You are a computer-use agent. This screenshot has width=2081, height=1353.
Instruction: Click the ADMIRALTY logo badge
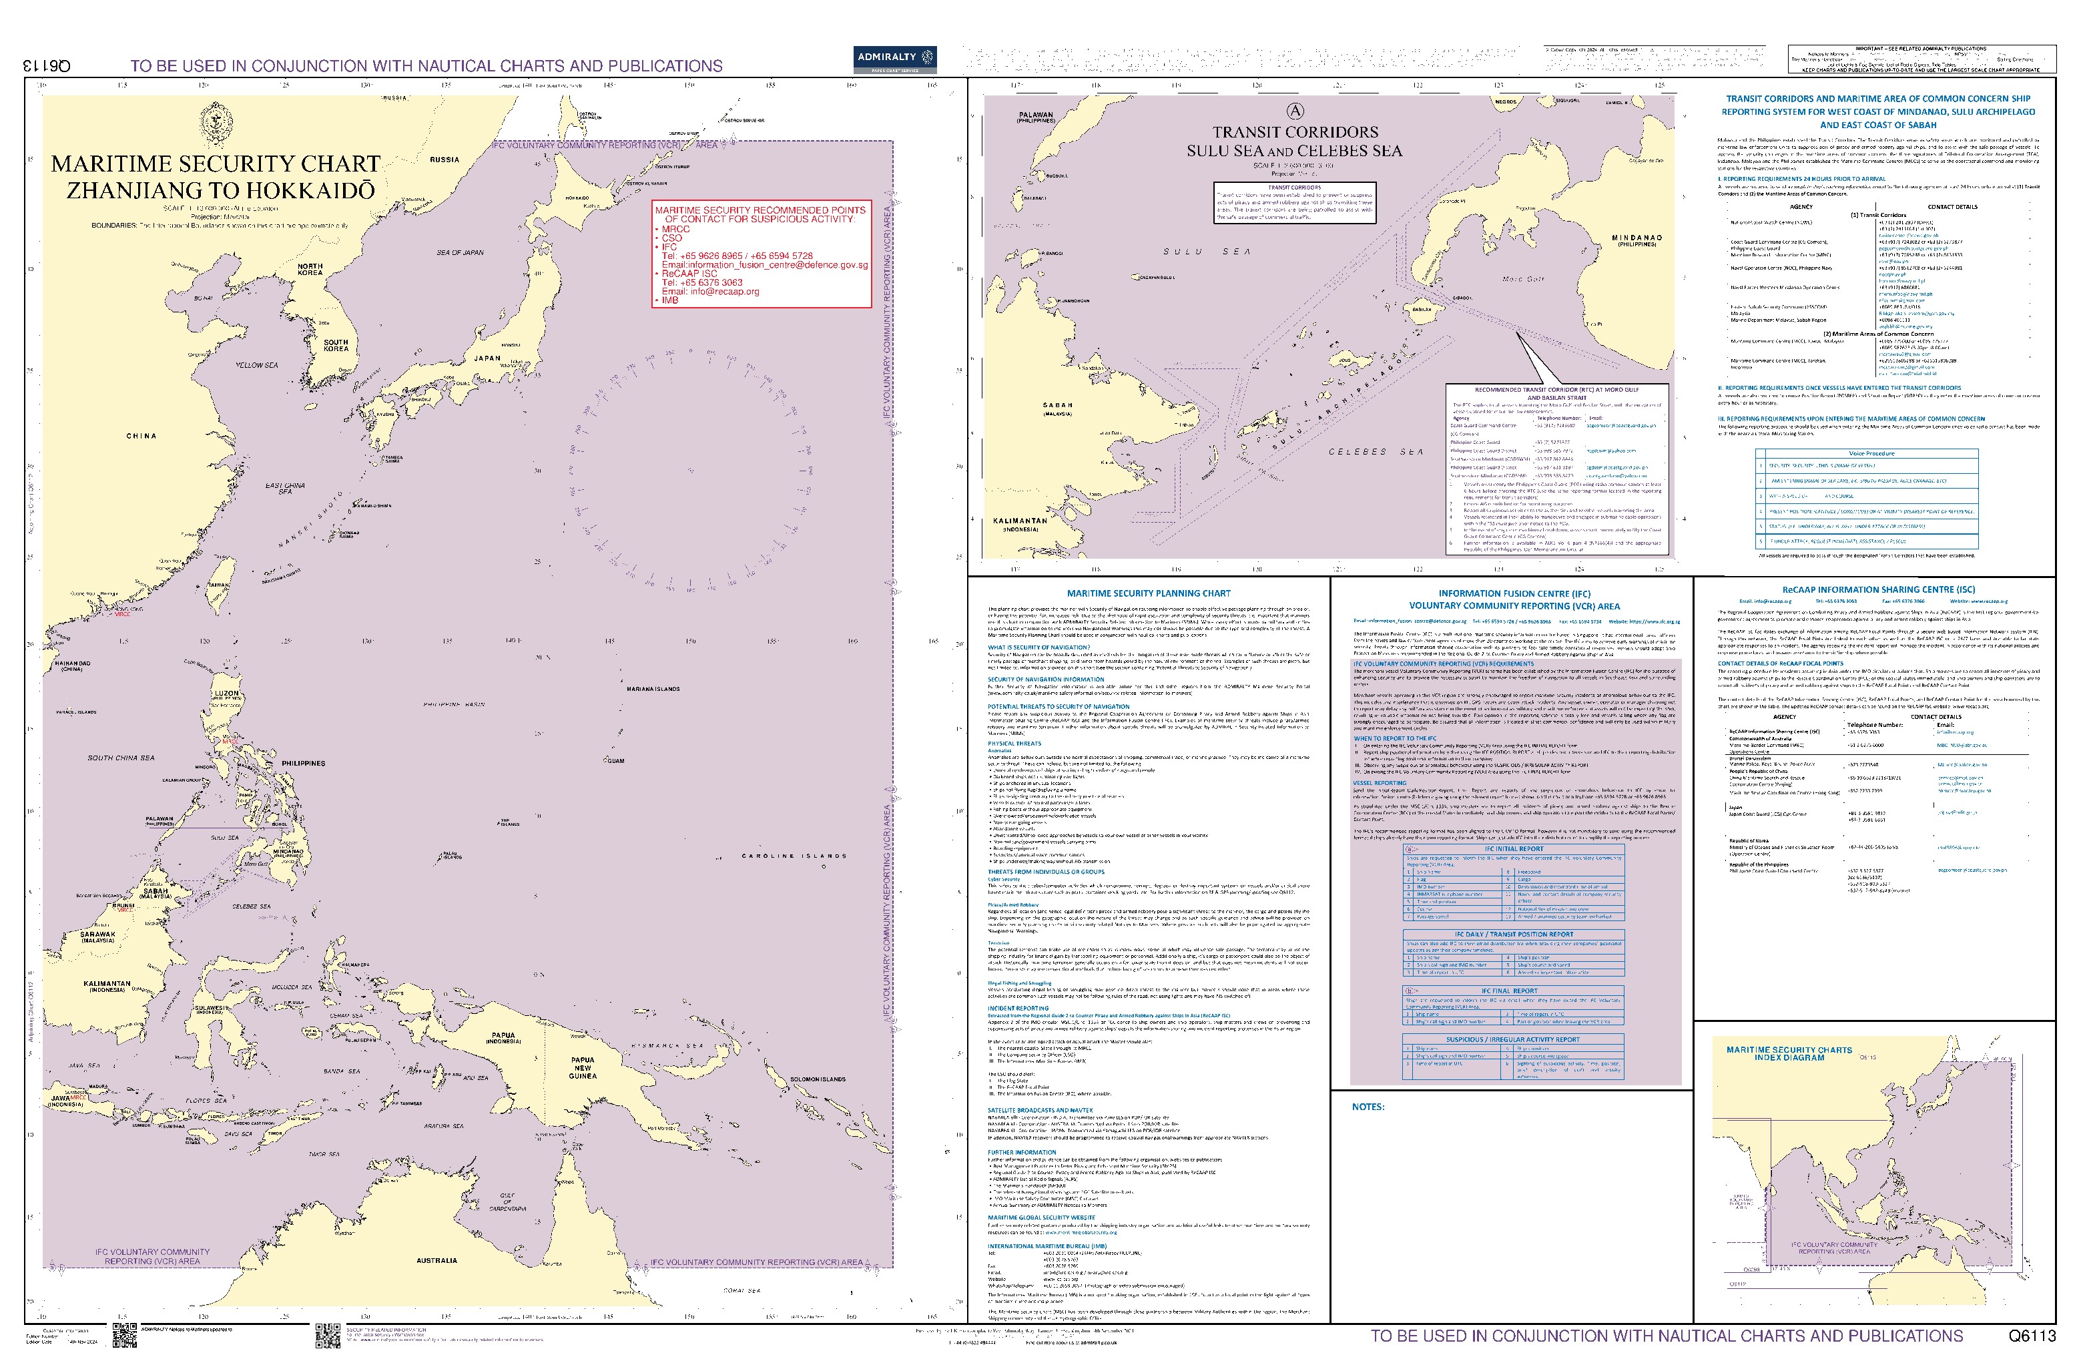pyautogui.click(x=896, y=59)
